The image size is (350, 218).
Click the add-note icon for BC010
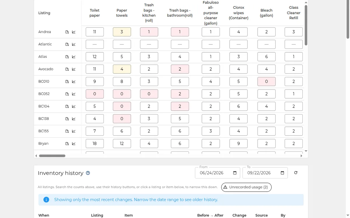(x=67, y=82)
